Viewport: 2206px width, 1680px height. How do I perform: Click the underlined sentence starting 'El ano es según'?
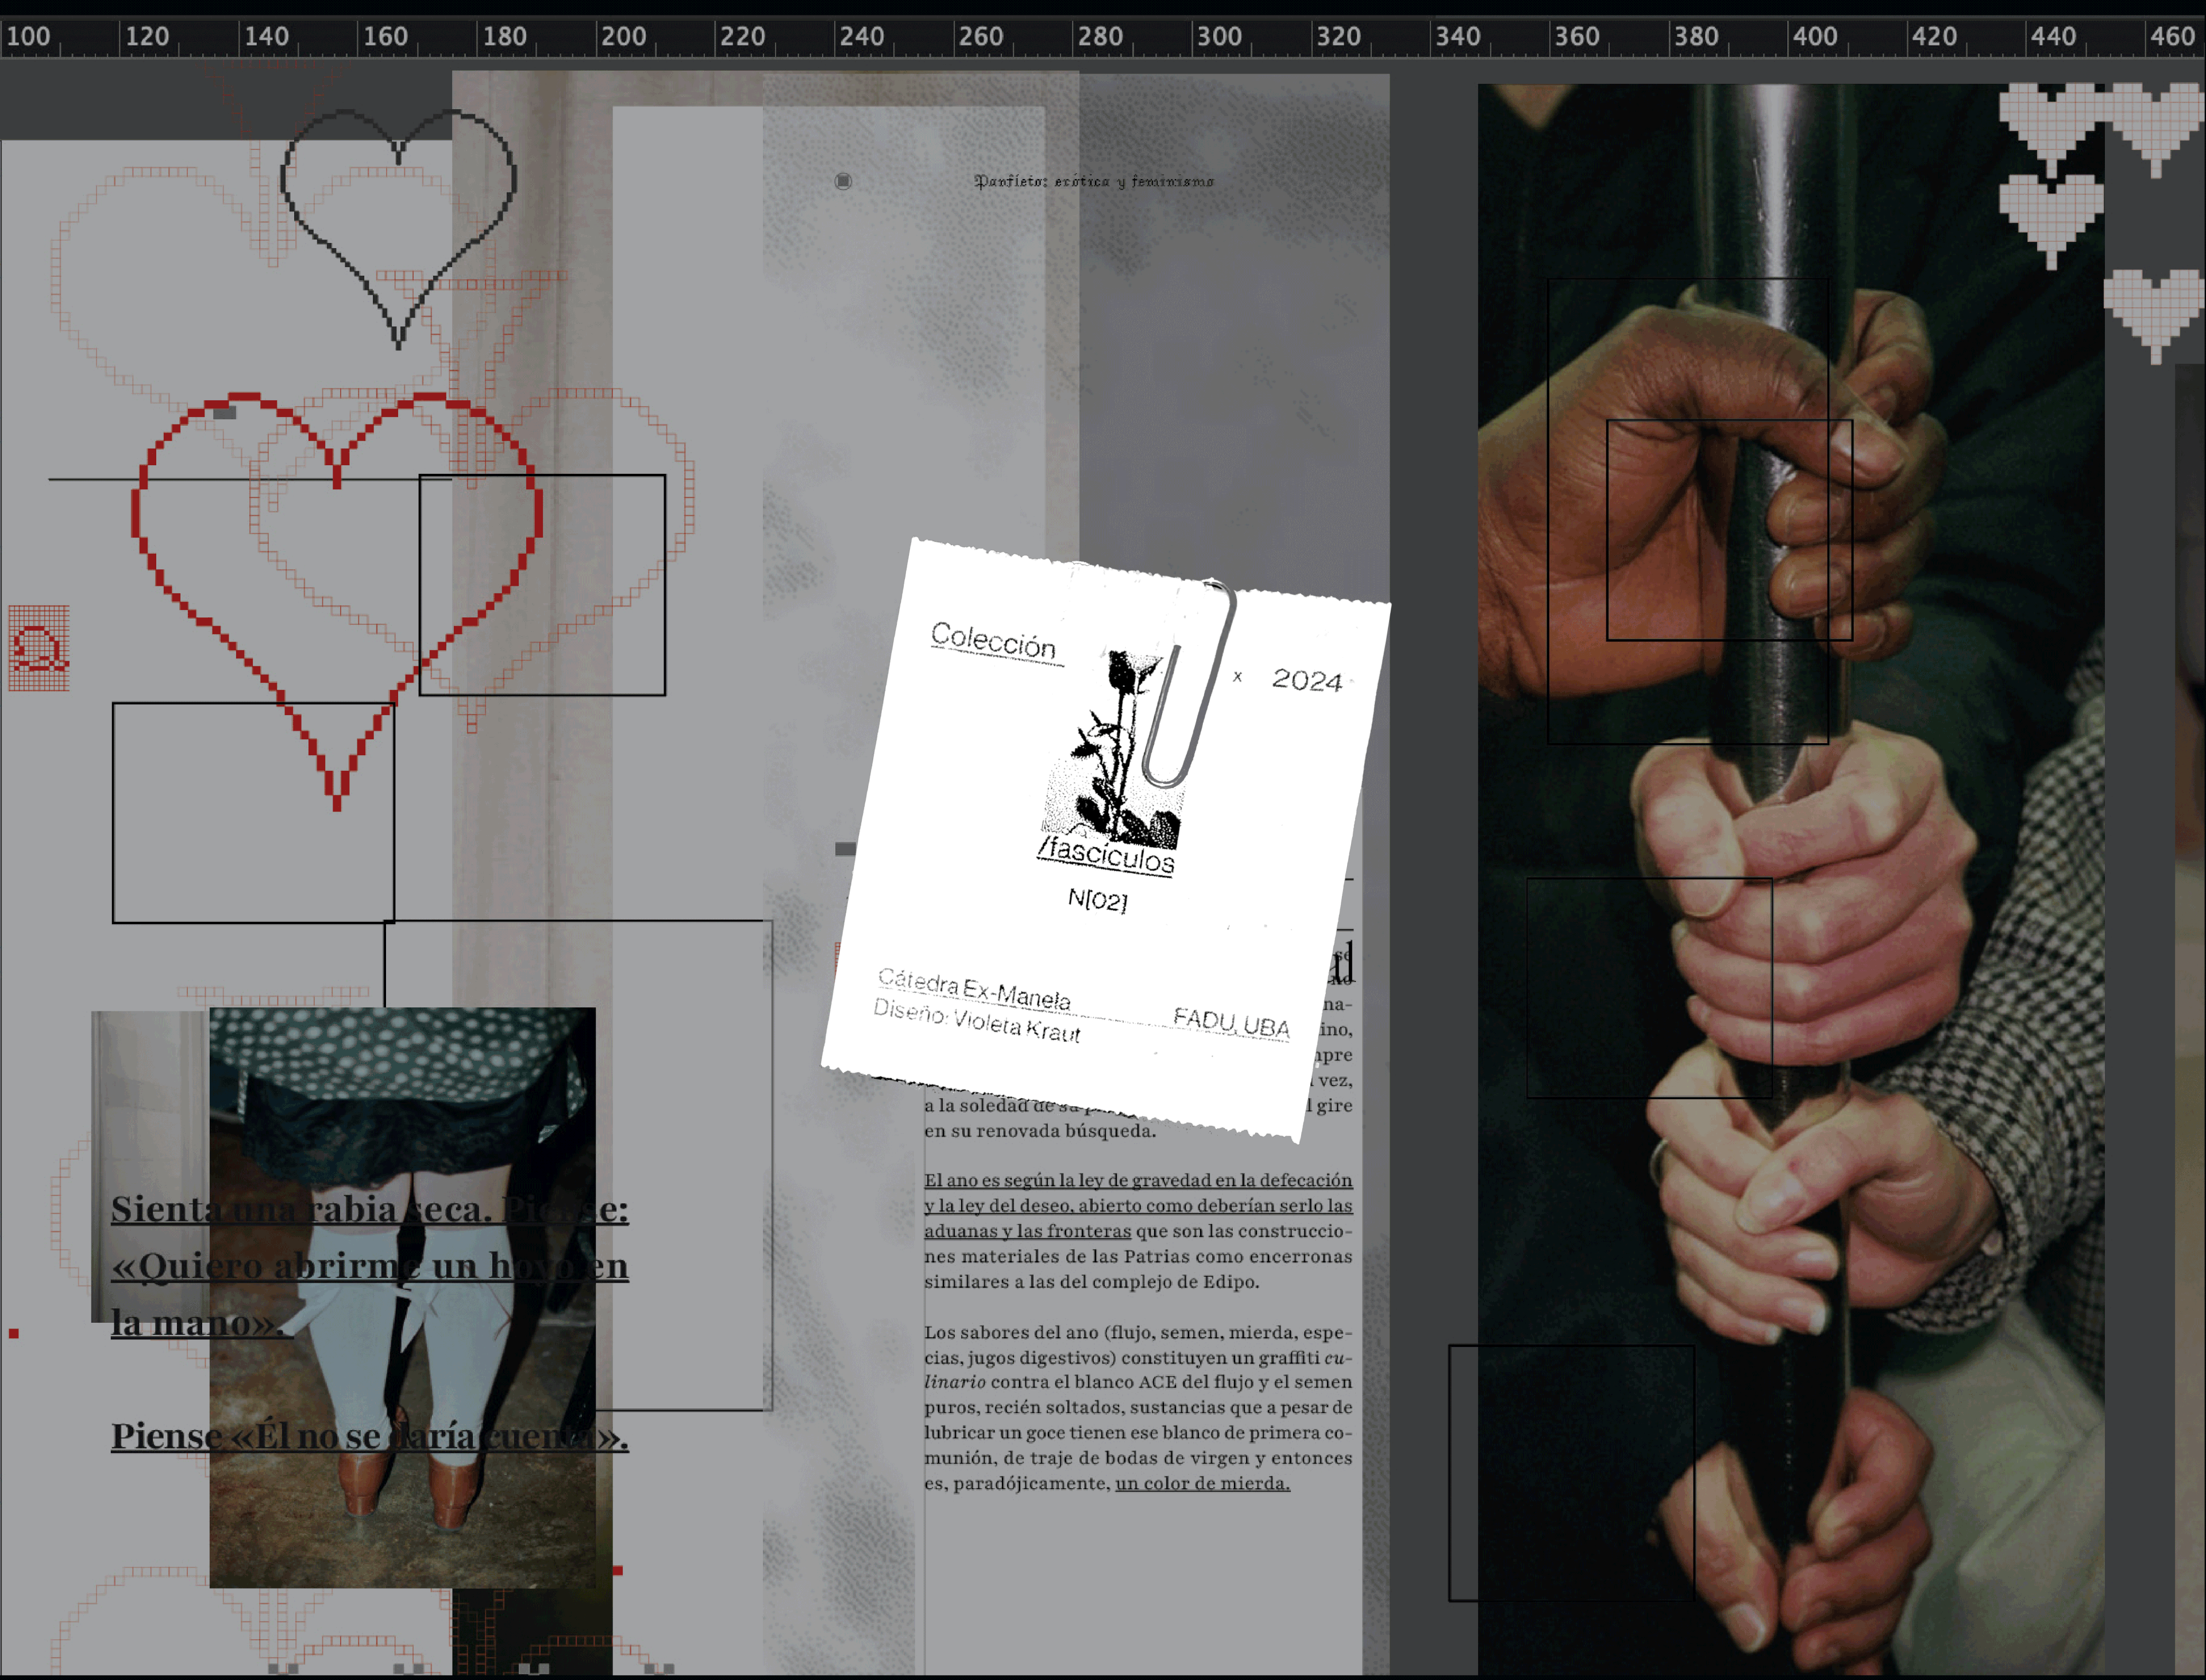pyautogui.click(x=1138, y=1206)
